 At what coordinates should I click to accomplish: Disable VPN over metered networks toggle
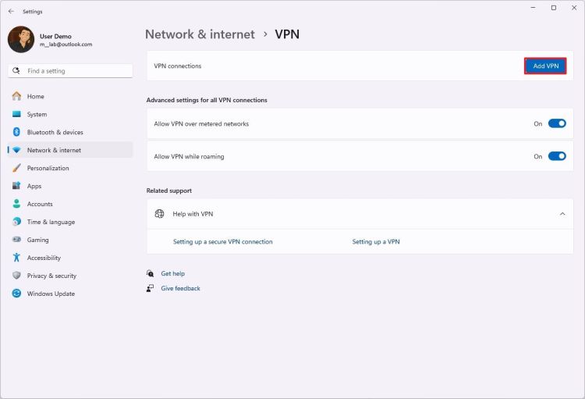[x=557, y=123]
